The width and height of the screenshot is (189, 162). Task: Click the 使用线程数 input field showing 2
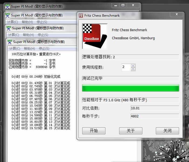(126, 67)
